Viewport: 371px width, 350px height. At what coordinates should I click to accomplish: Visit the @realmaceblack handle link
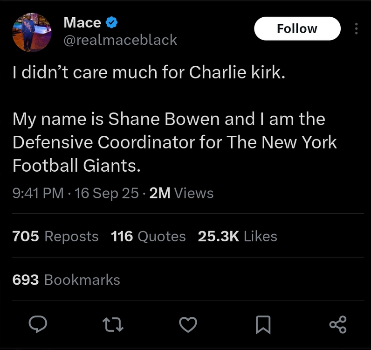coord(120,40)
